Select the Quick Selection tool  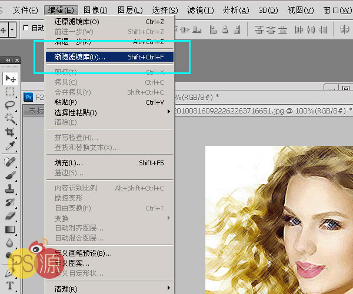tap(10, 118)
